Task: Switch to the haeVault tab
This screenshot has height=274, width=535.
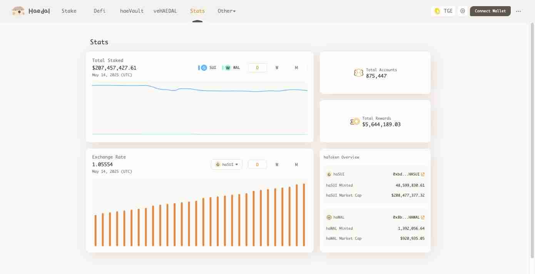Action: pyautogui.click(x=132, y=11)
